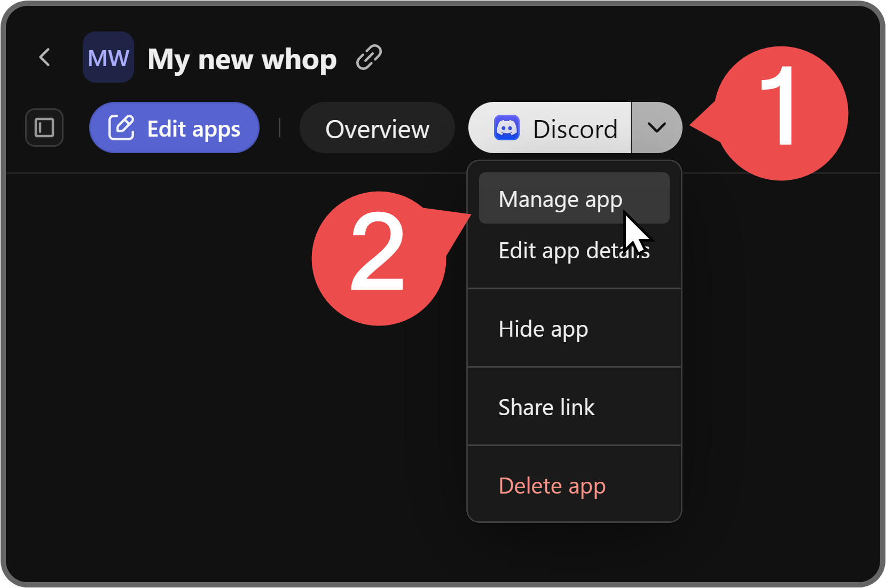Click the Share link option
Viewport: 886px width, 588px height.
click(x=546, y=407)
